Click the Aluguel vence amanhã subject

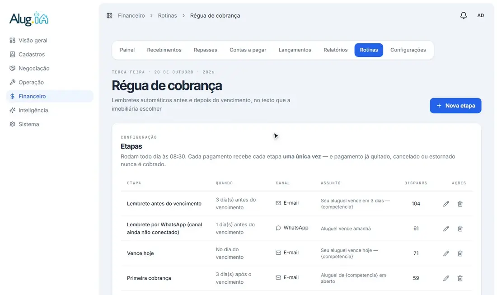346,229
